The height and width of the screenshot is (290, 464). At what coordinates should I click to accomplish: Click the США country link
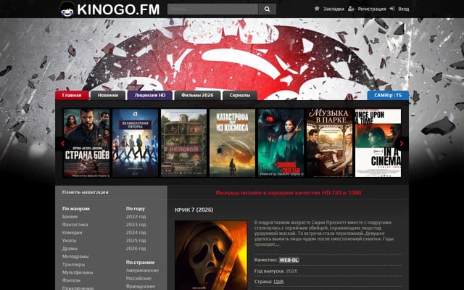coord(278,282)
